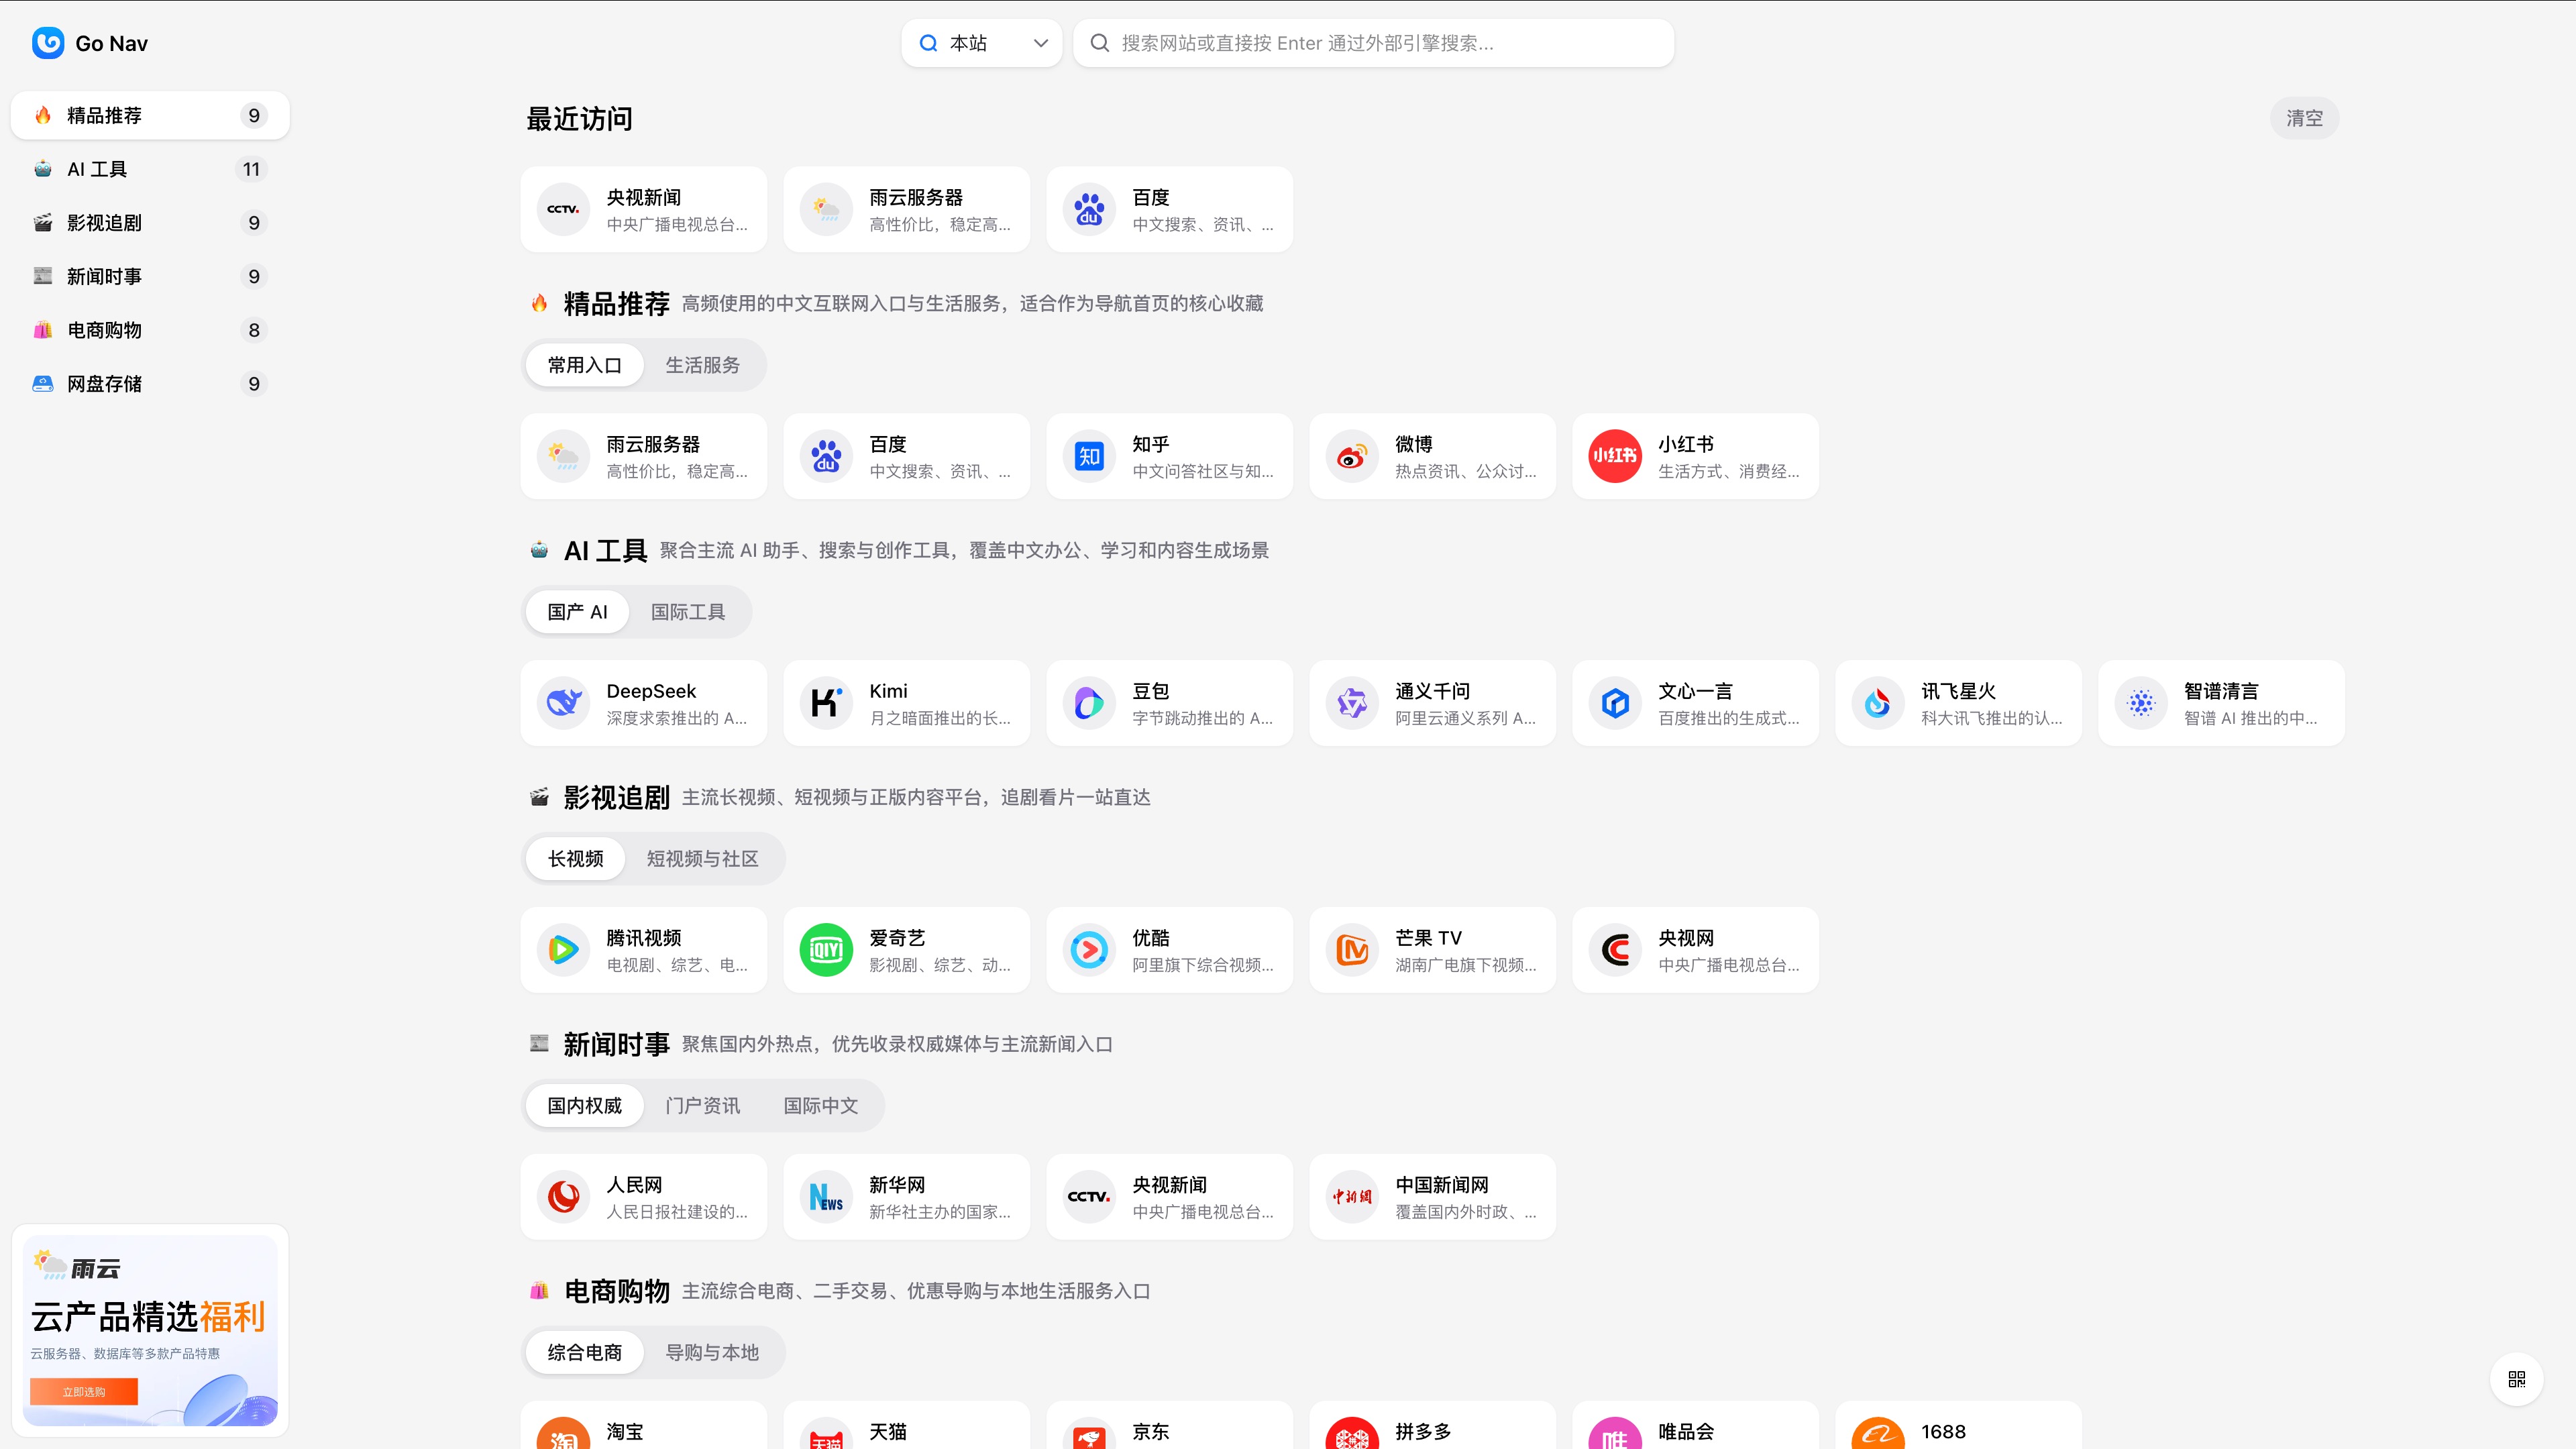The width and height of the screenshot is (2576, 1449).
Task: Select 影视追剧 in the sidebar
Action: coord(150,223)
